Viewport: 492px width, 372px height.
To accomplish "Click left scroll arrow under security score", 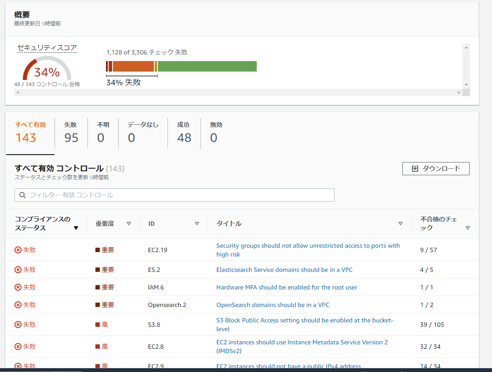I will (18, 93).
